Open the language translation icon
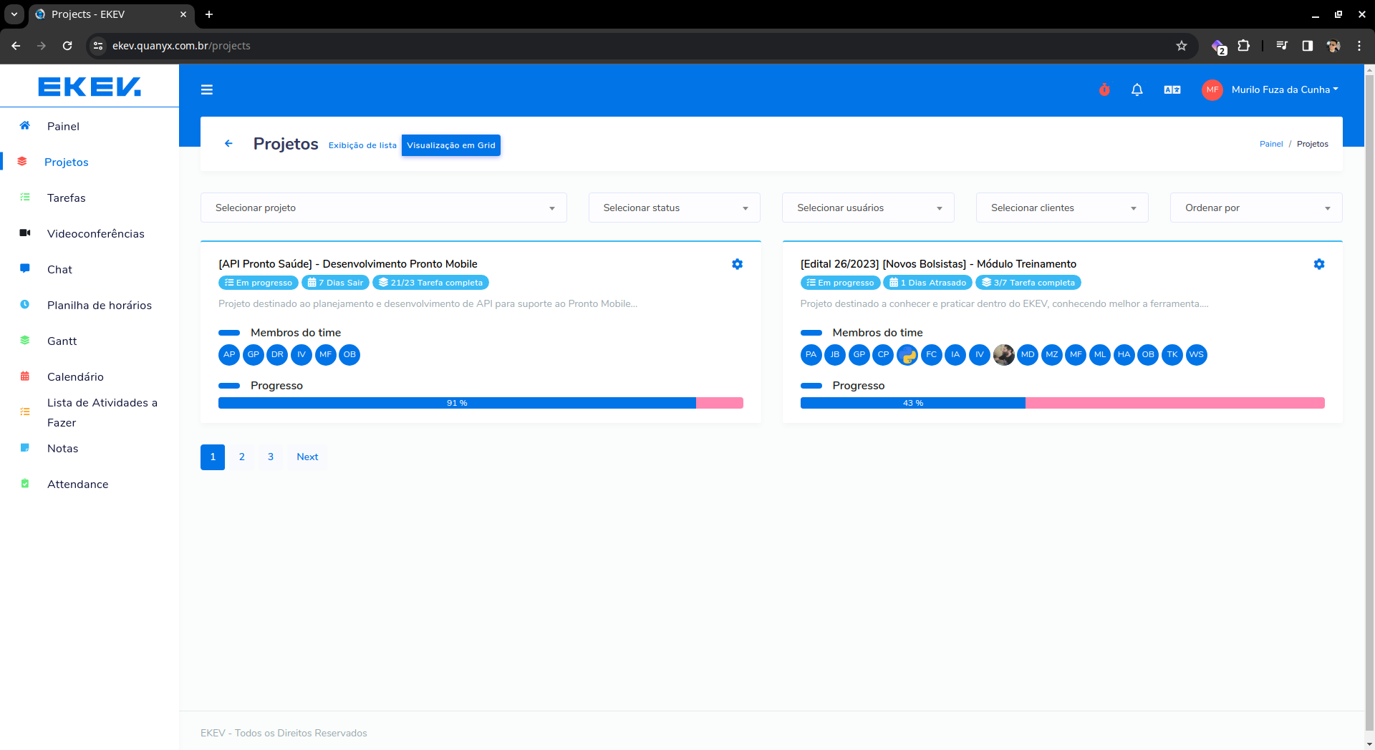 [1172, 89]
